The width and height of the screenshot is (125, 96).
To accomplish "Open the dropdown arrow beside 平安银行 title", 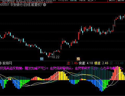I will (45, 5).
